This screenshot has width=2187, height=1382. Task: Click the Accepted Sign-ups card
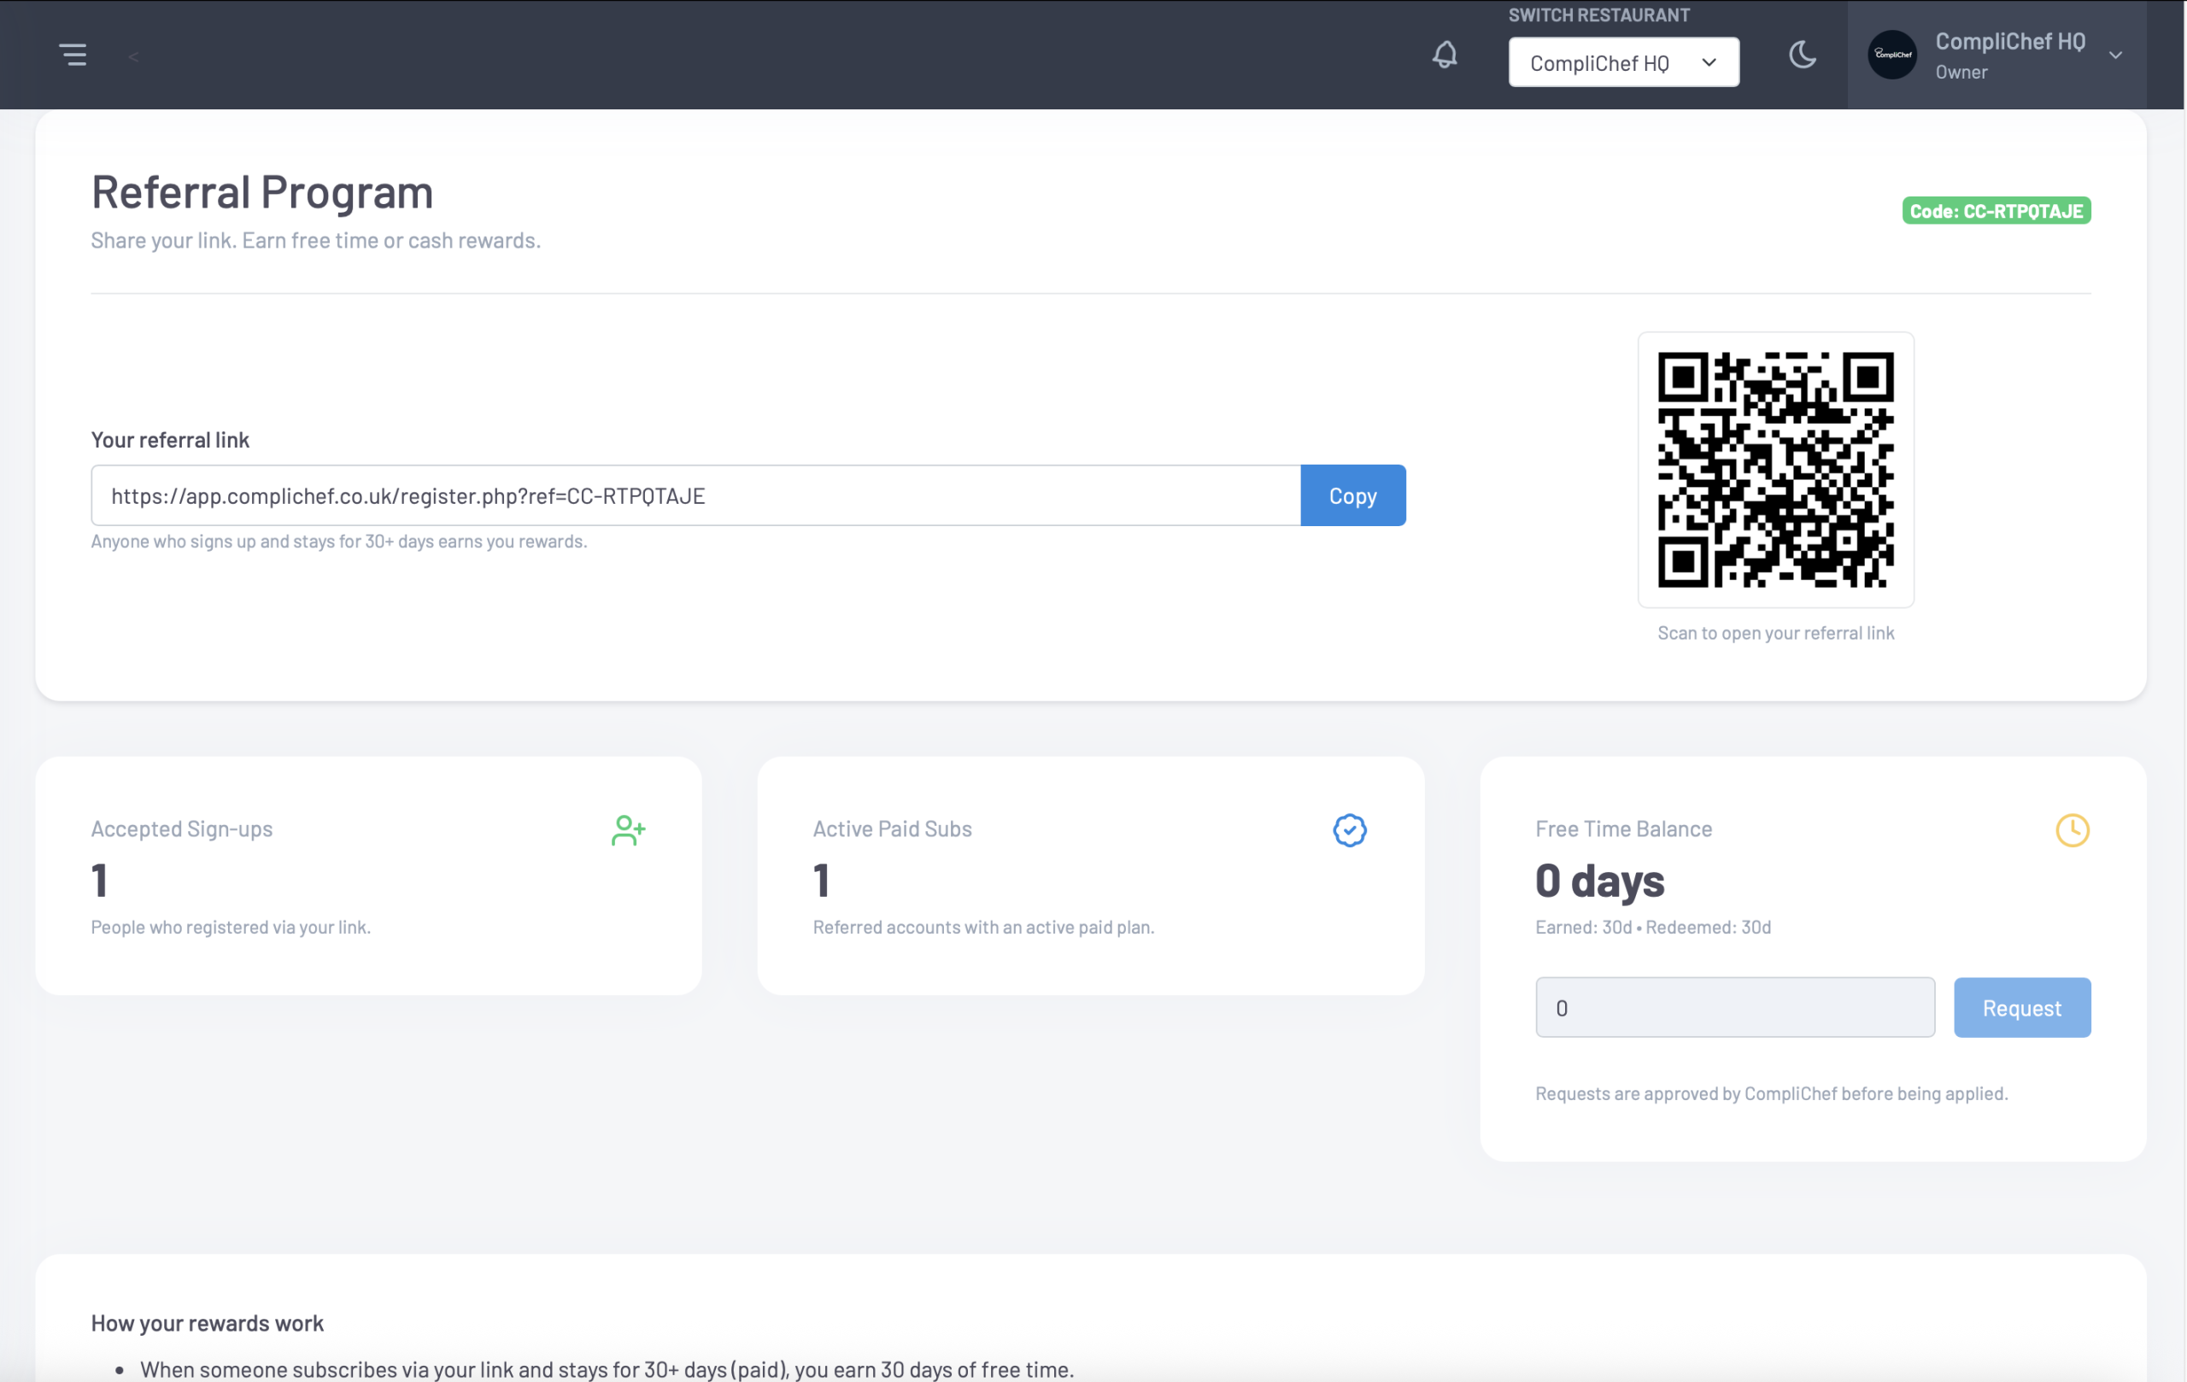point(369,875)
